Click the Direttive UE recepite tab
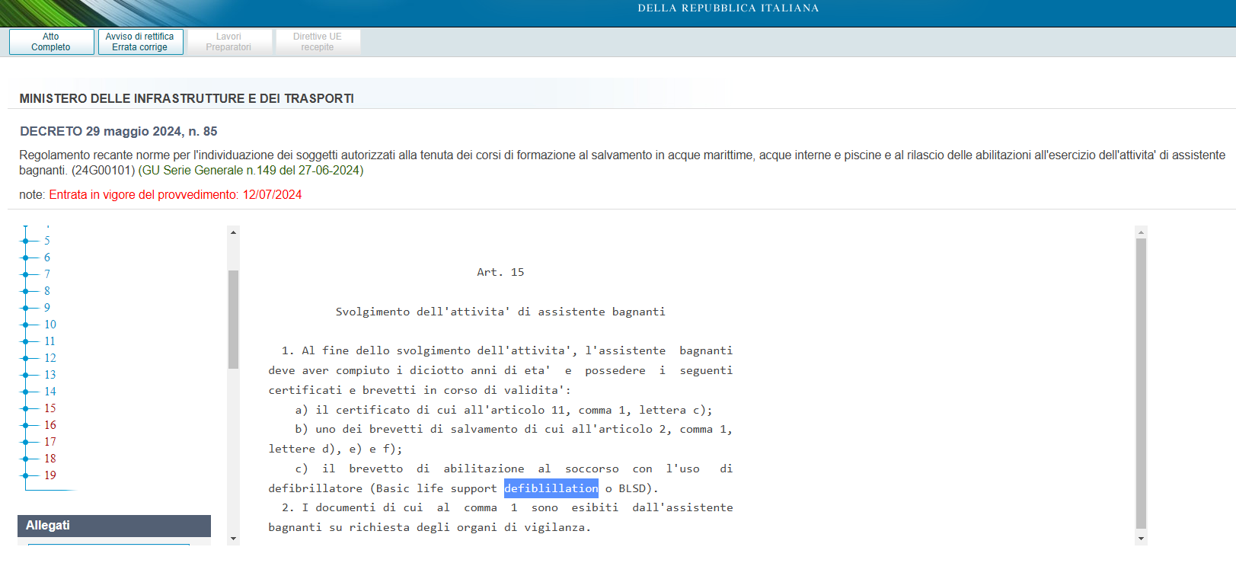This screenshot has width=1236, height=579. click(318, 42)
